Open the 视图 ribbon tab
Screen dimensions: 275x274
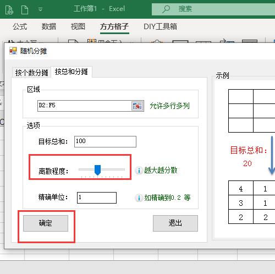(x=78, y=26)
